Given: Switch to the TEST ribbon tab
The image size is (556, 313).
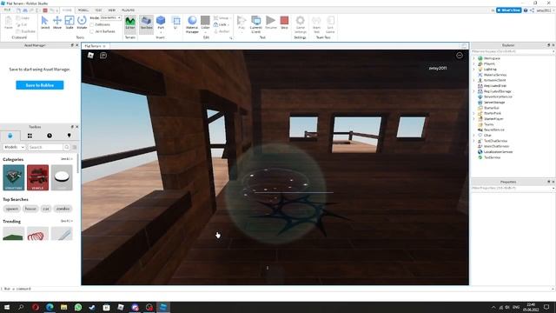Looking at the screenshot, I should (x=98, y=10).
